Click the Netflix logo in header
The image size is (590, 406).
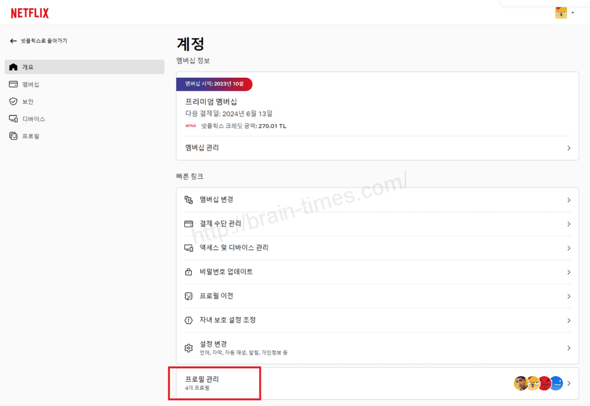29,13
